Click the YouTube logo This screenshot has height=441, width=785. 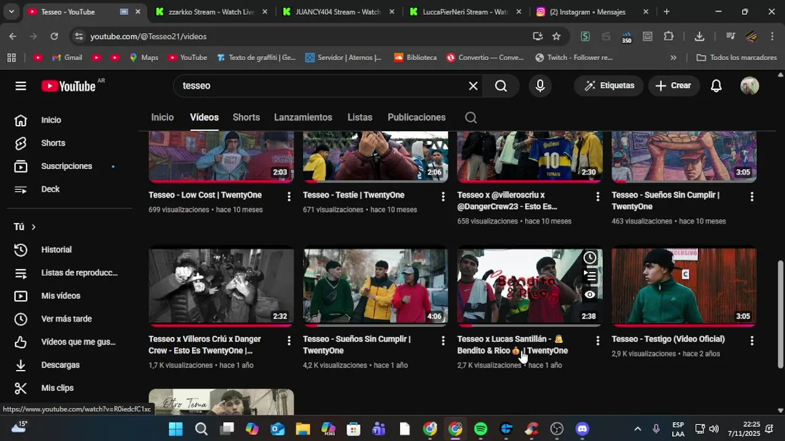69,86
